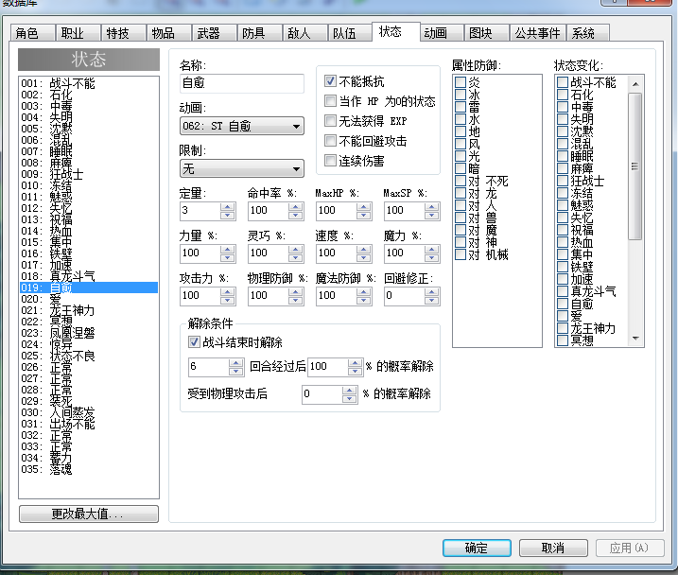Select state 025: 状态不良
The height and width of the screenshot is (575, 678).
pyautogui.click(x=89, y=356)
